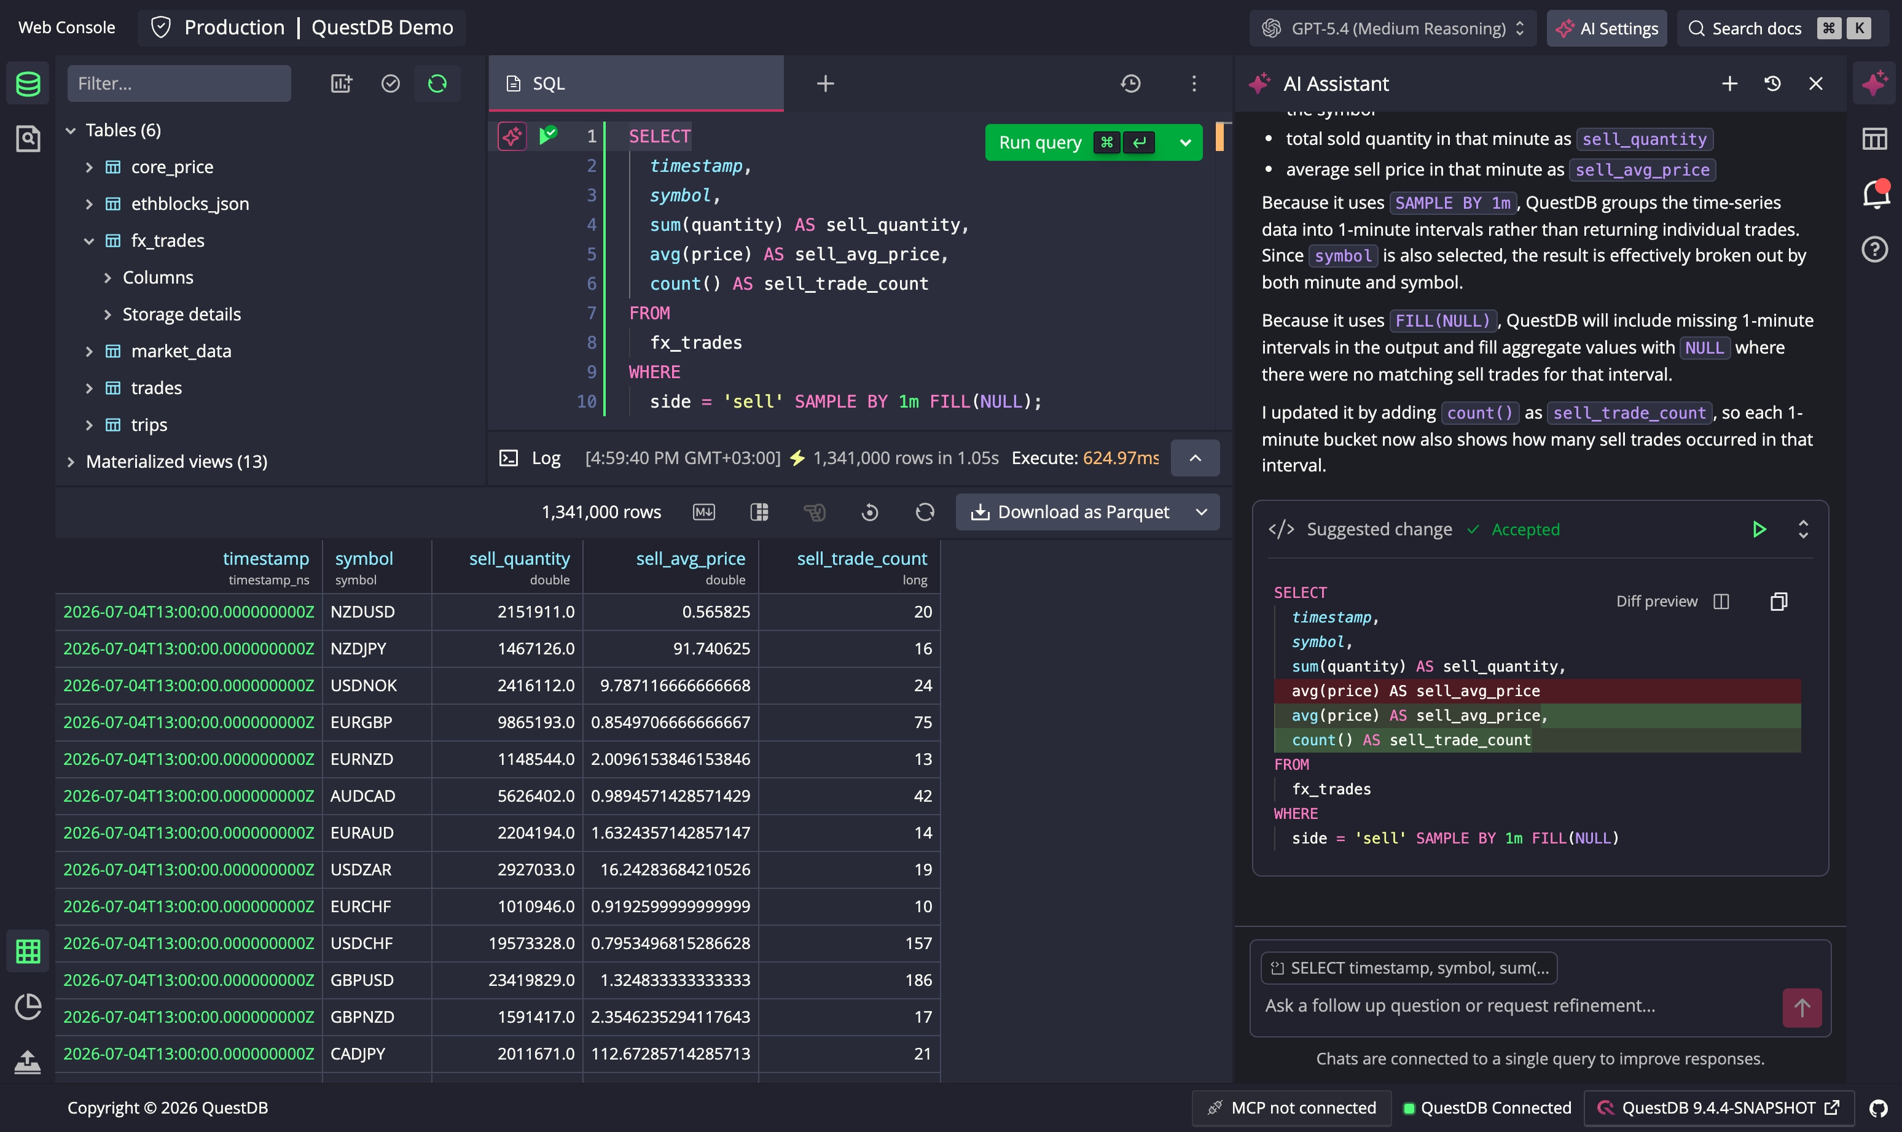1902x1132 pixels.
Task: Click the QuestDB Connected status
Action: click(x=1487, y=1107)
